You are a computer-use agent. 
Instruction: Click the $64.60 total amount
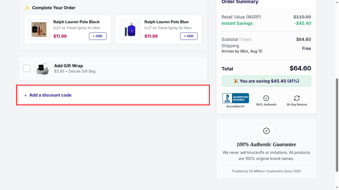click(300, 68)
